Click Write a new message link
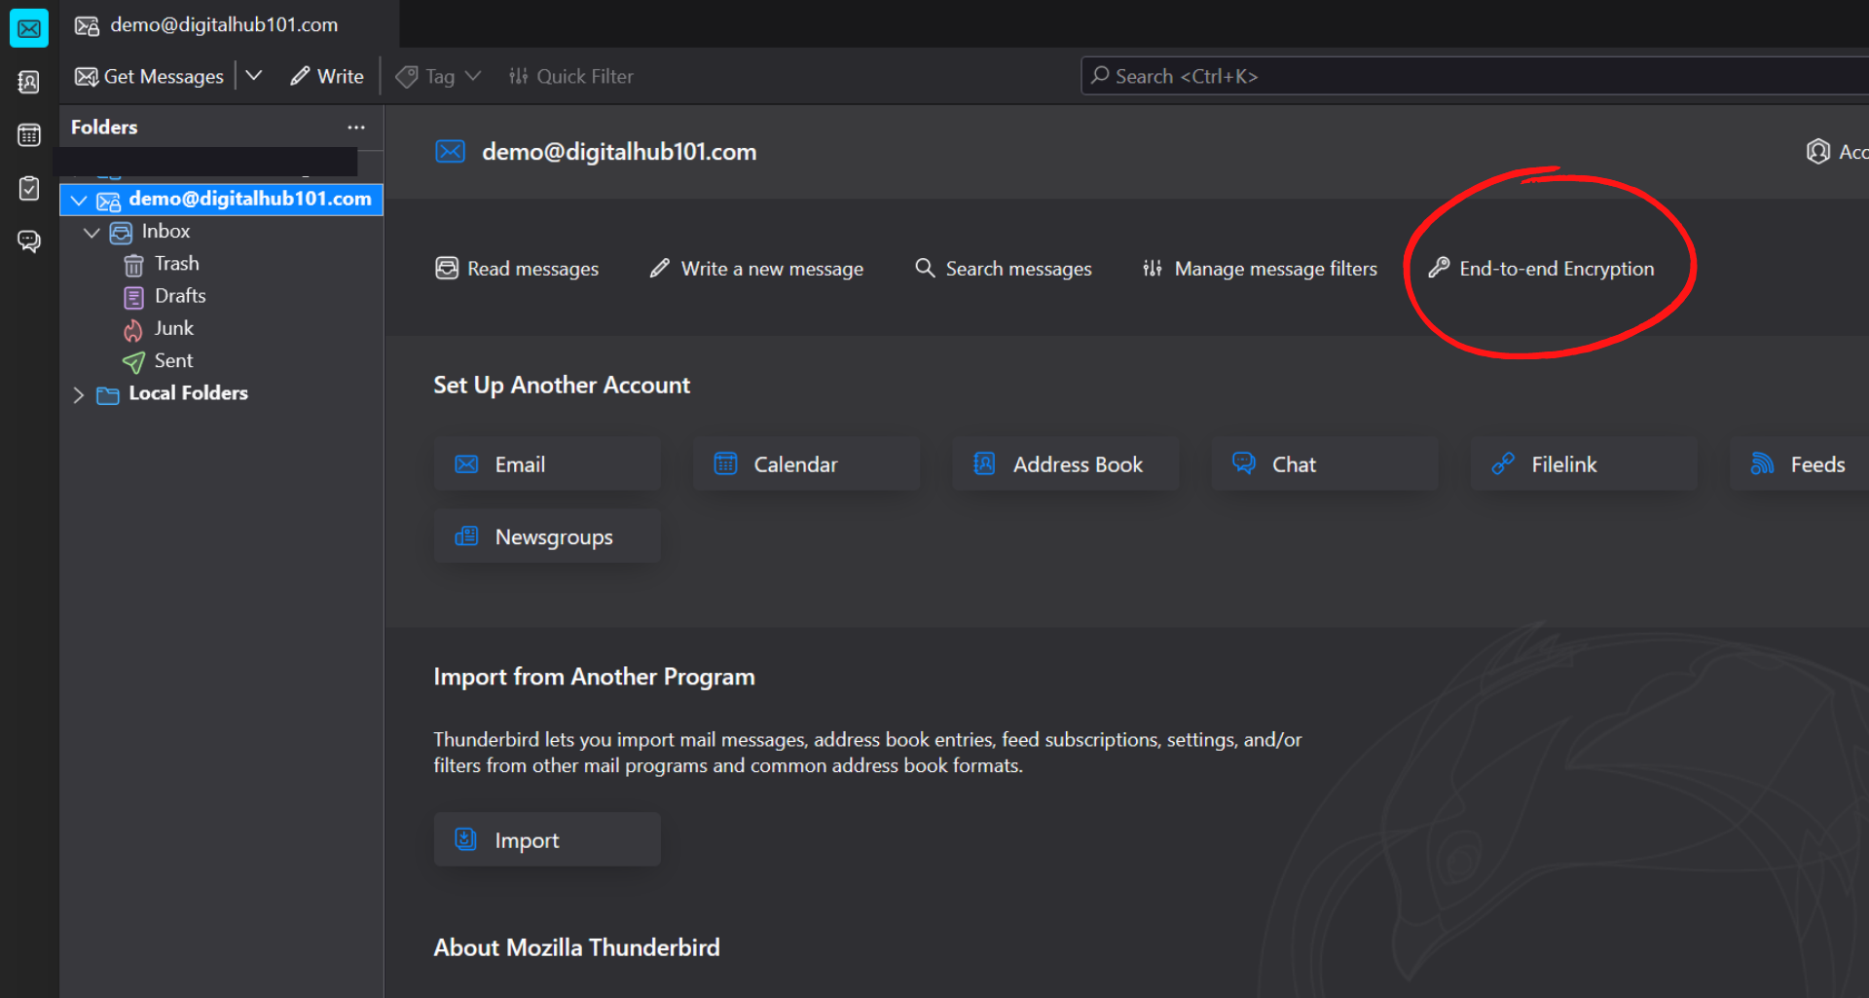Screen dimensions: 1869x998 tap(756, 269)
